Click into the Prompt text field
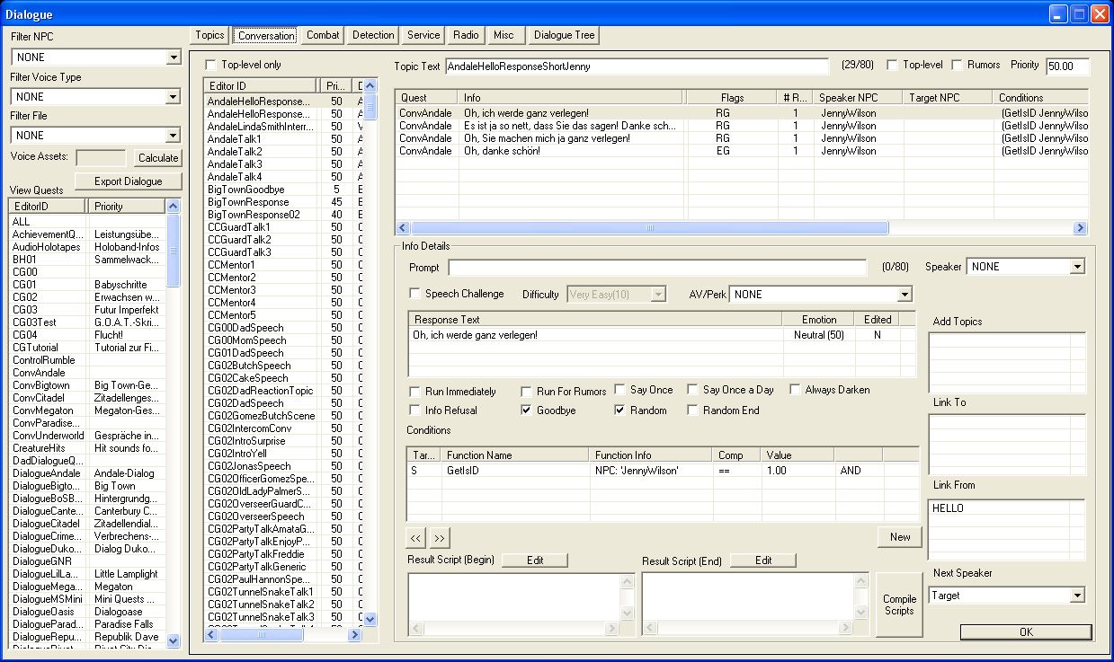The width and height of the screenshot is (1114, 662). [657, 268]
